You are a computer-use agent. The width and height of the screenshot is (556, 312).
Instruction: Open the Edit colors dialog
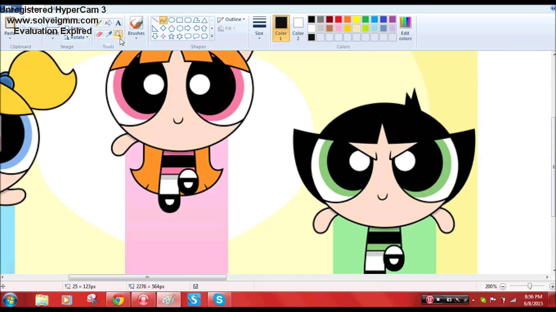(x=405, y=28)
